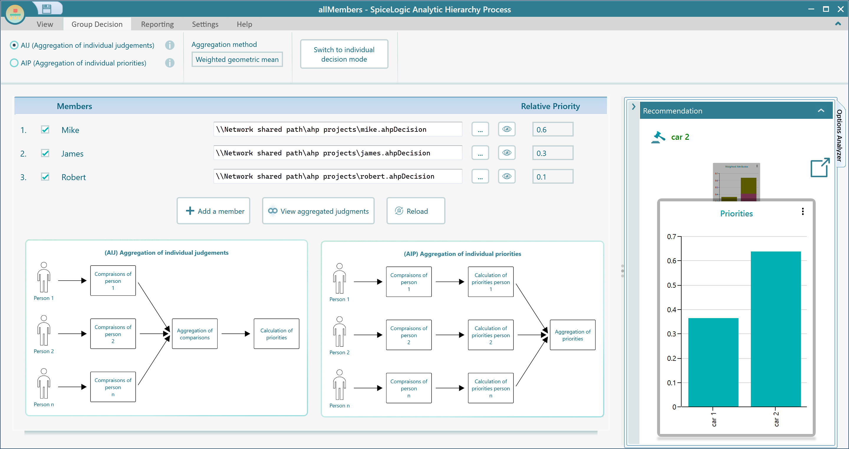
Task: Click View aggregated judgments button
Action: 318,211
